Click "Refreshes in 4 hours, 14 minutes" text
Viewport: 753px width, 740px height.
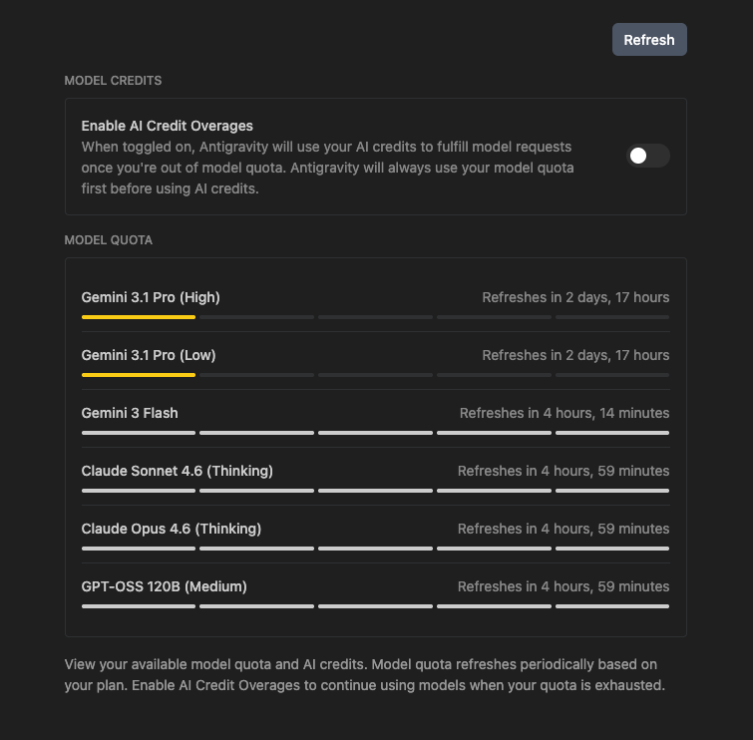(565, 413)
